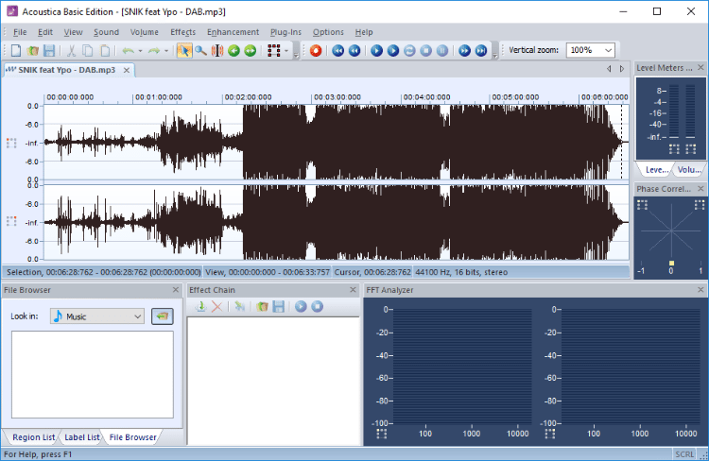Close the Phase Correlation panel
The height and width of the screenshot is (461, 709).
(700, 189)
